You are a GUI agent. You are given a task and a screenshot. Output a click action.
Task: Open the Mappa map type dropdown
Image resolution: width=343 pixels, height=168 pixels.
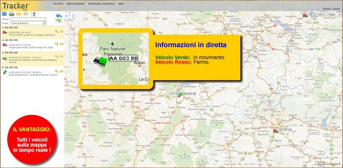[x=334, y=15]
